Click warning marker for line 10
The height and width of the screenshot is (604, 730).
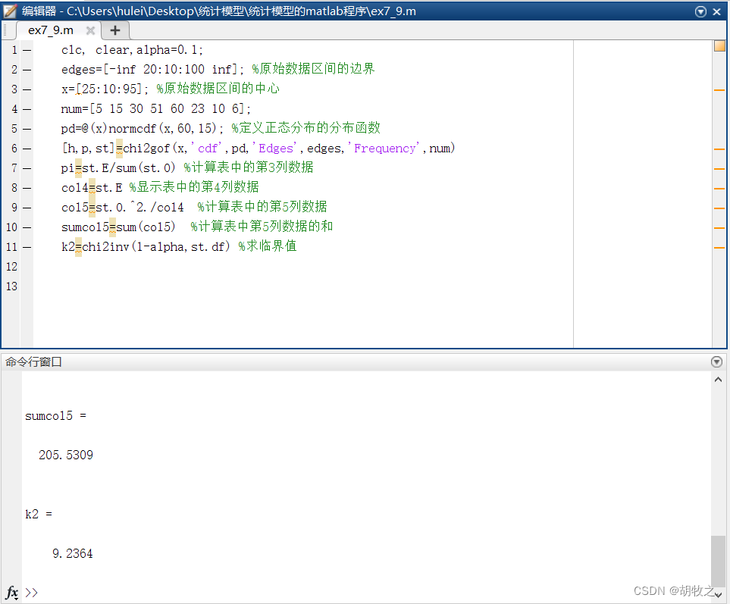coord(719,227)
